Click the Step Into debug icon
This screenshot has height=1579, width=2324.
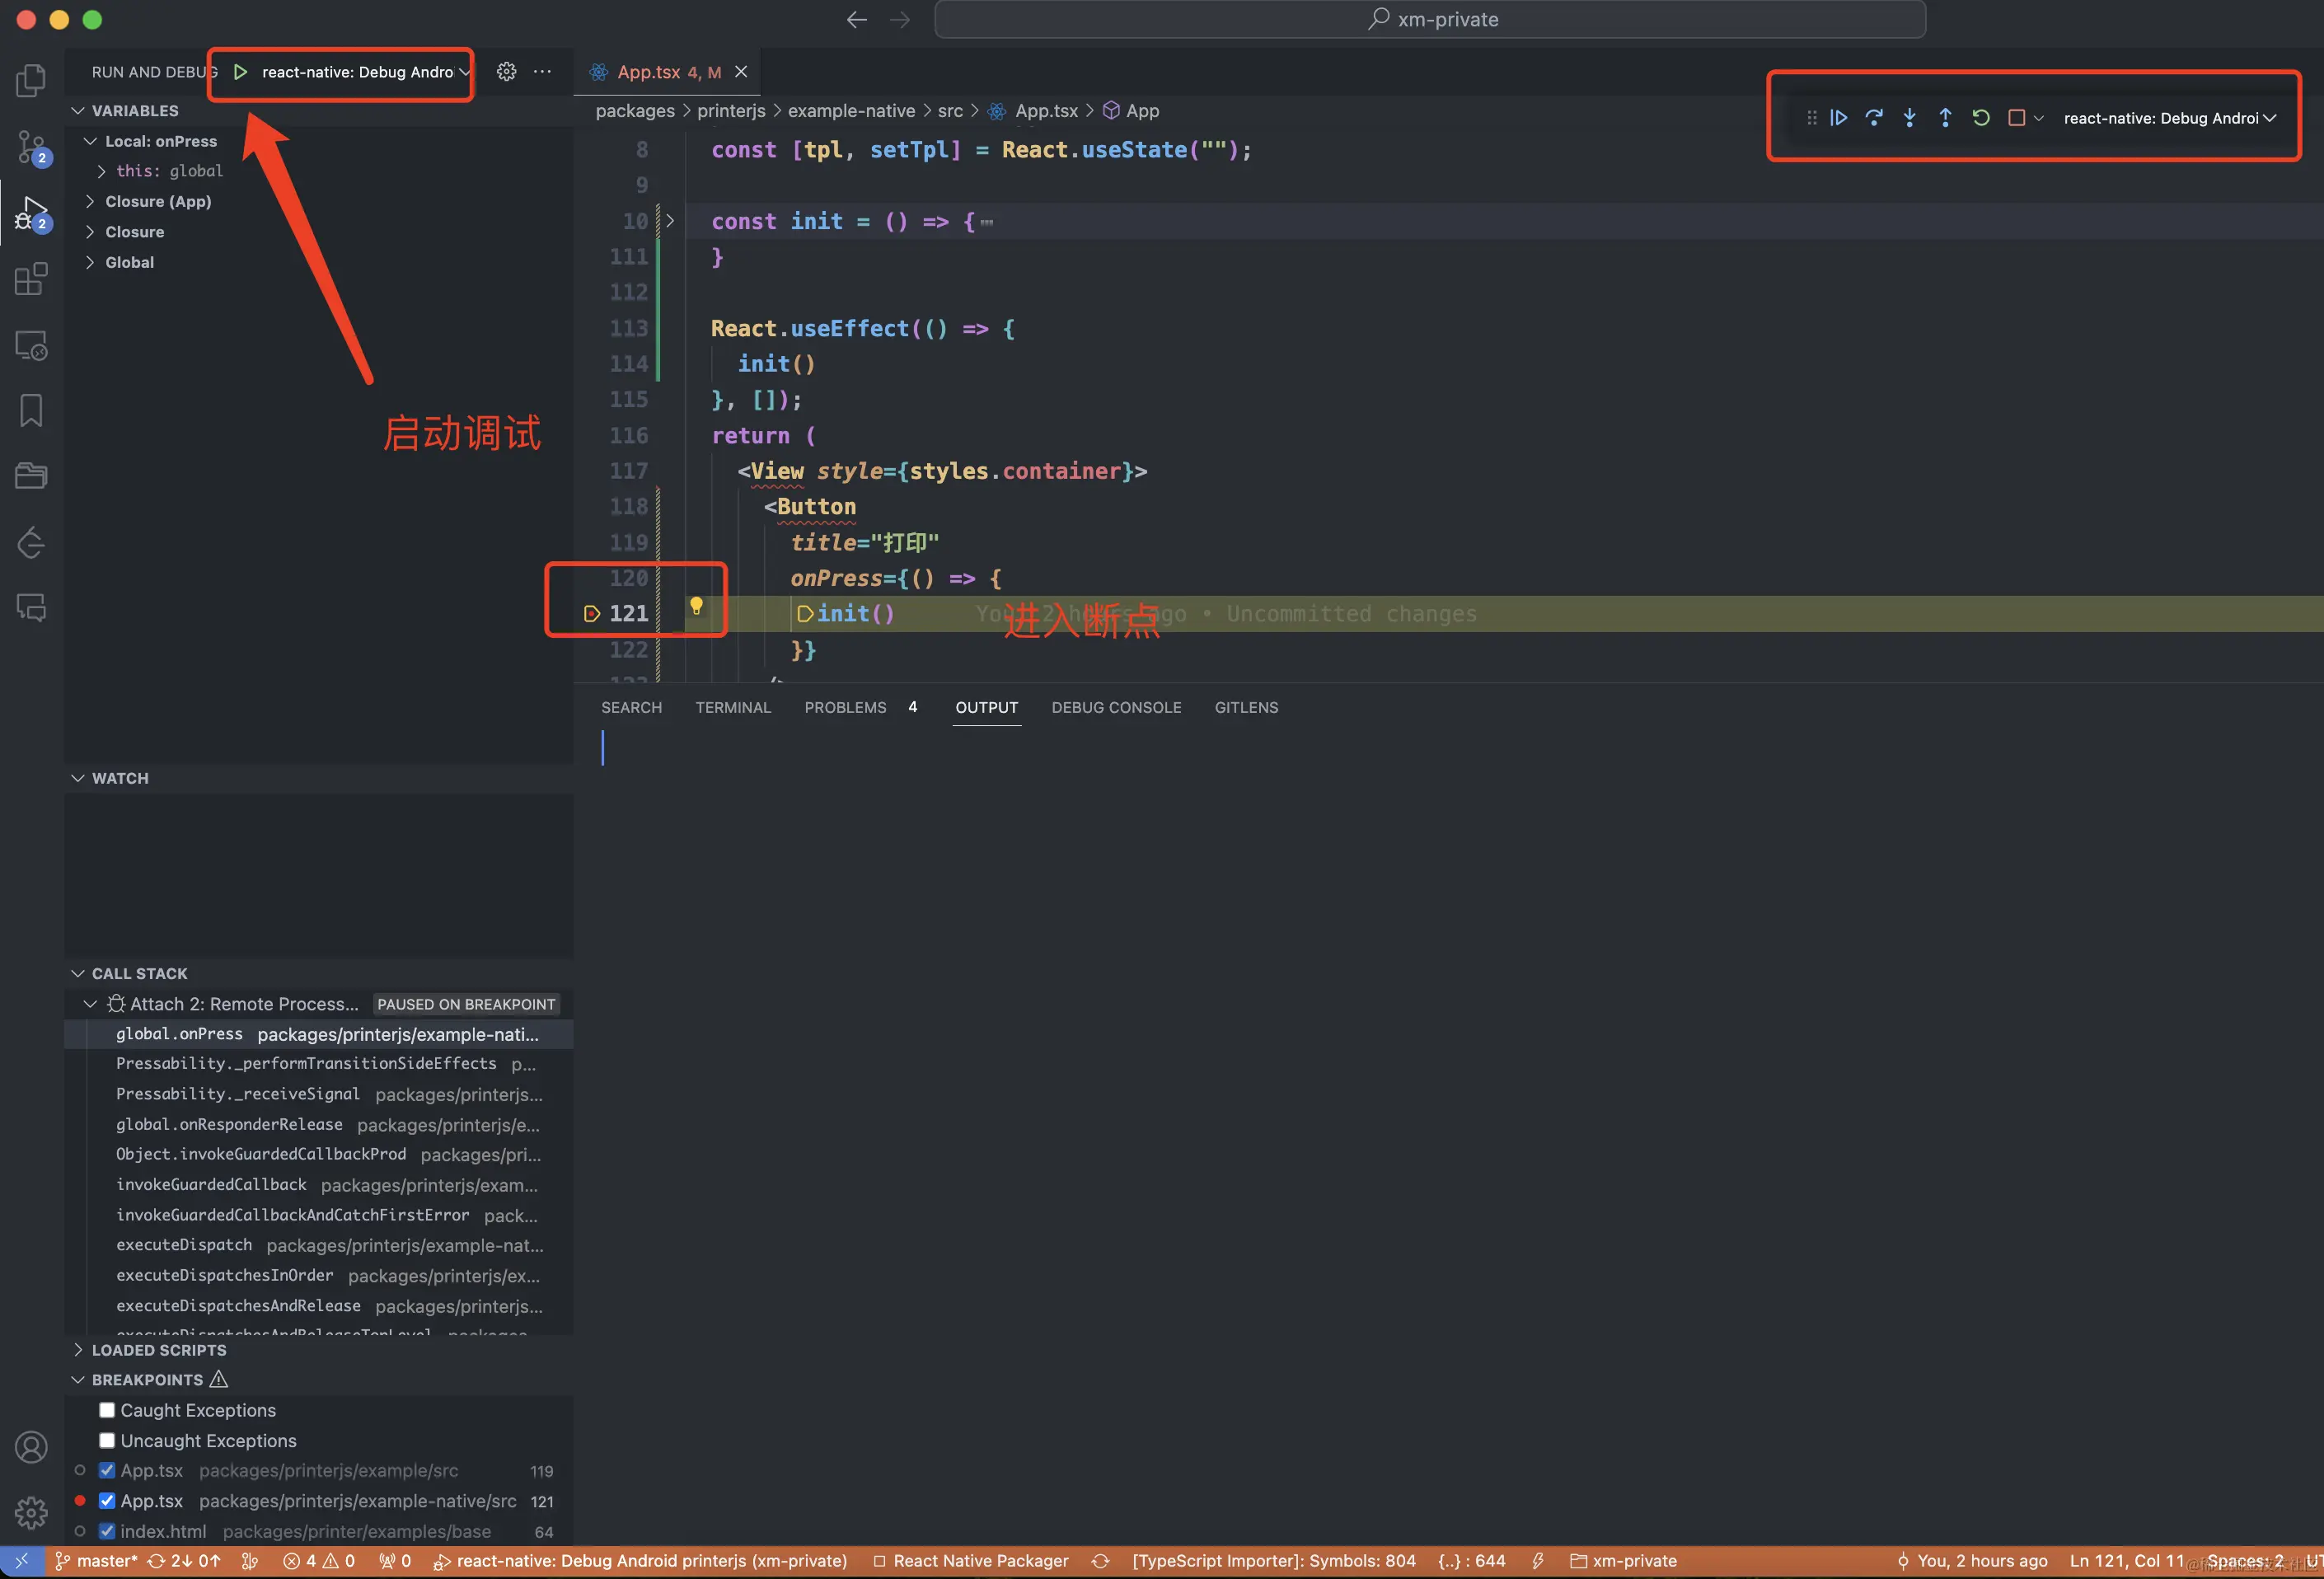(x=1909, y=118)
